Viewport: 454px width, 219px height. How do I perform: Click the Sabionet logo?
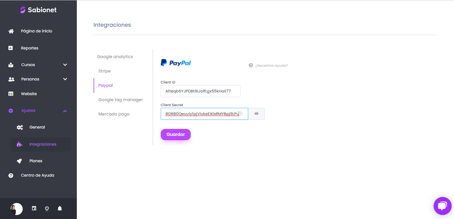[x=38, y=10]
